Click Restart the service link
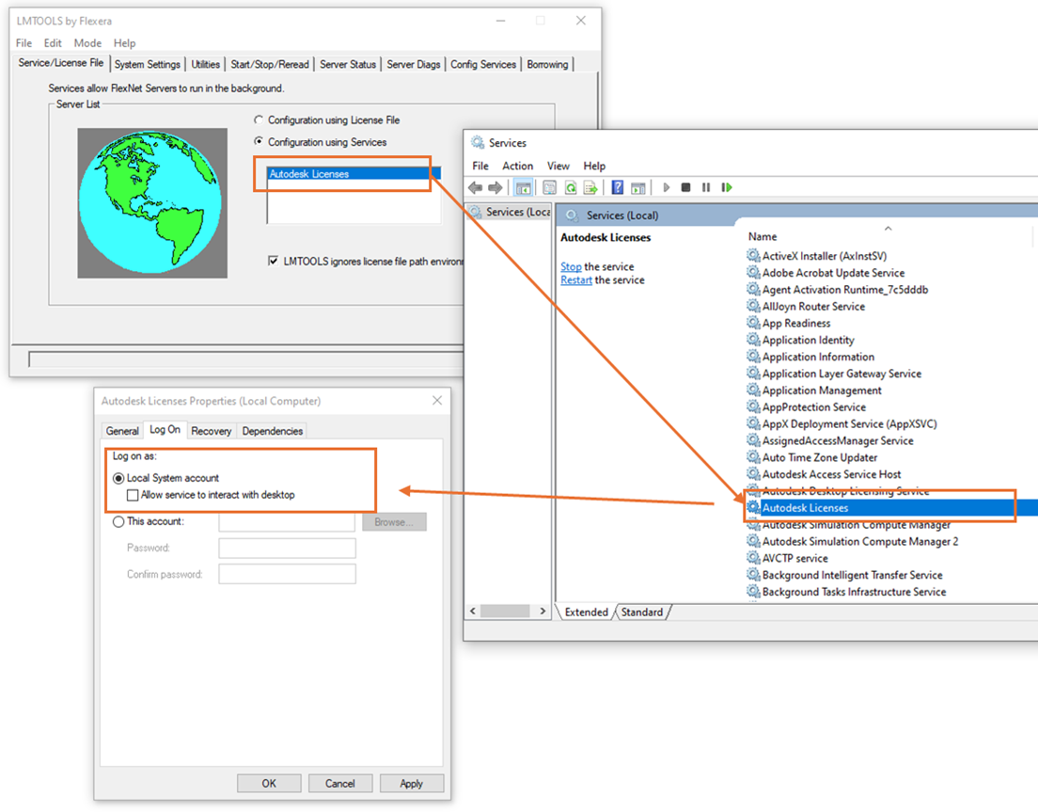Viewport: 1038px width, 812px height. tap(576, 280)
